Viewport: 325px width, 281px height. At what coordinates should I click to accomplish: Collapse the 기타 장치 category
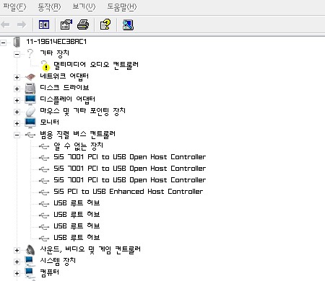(17, 54)
